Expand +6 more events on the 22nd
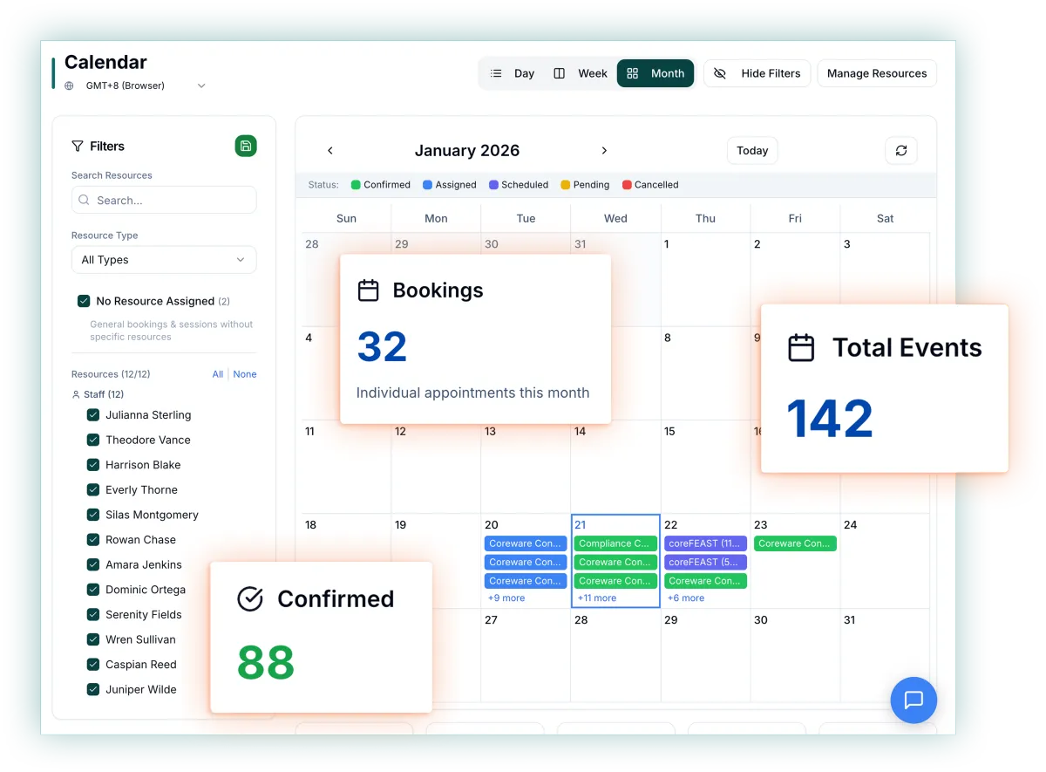Viewport: 1046px width, 772px height. [686, 598]
